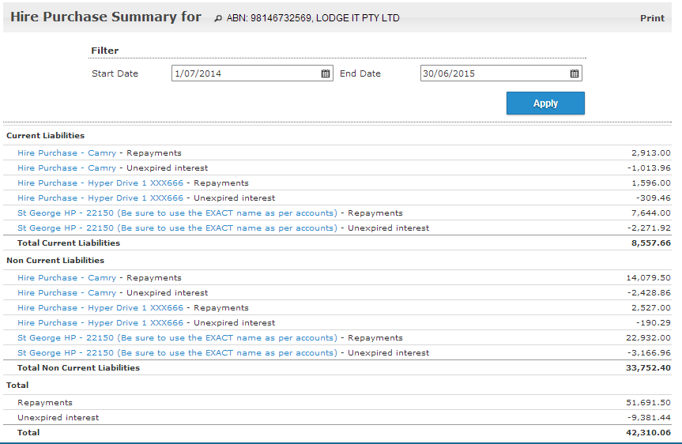682x444 pixels.
Task: Select the 14,079.50 amount value
Action: [649, 278]
